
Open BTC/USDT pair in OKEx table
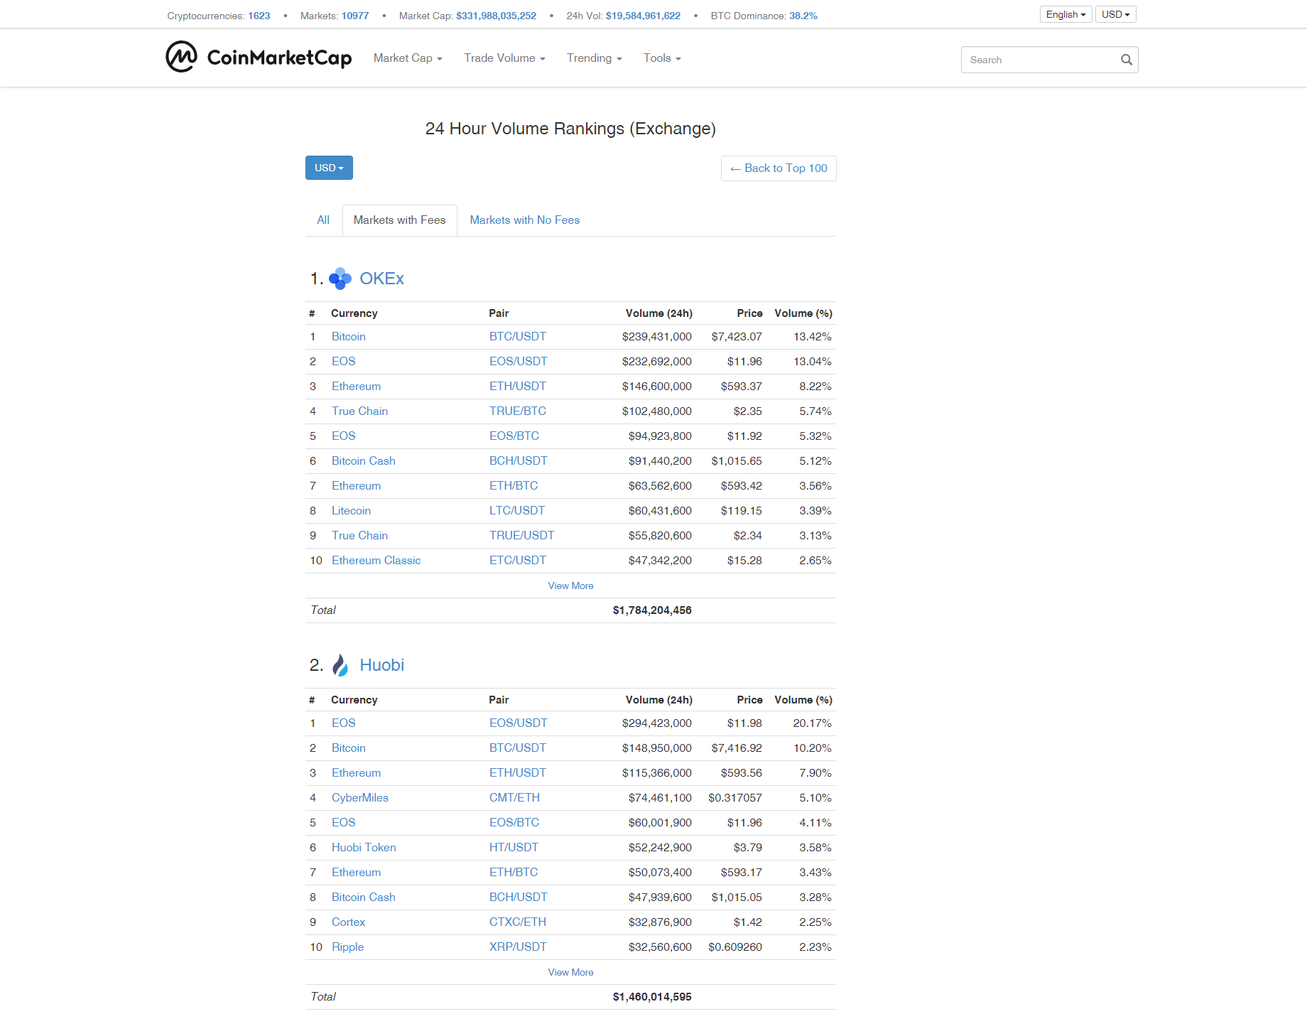coord(518,337)
